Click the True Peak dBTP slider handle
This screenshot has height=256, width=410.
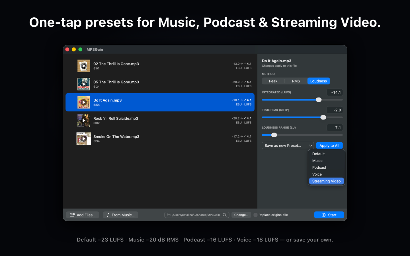[x=323, y=117]
